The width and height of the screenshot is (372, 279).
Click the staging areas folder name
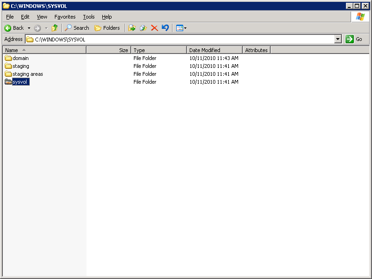pyautogui.click(x=28, y=74)
